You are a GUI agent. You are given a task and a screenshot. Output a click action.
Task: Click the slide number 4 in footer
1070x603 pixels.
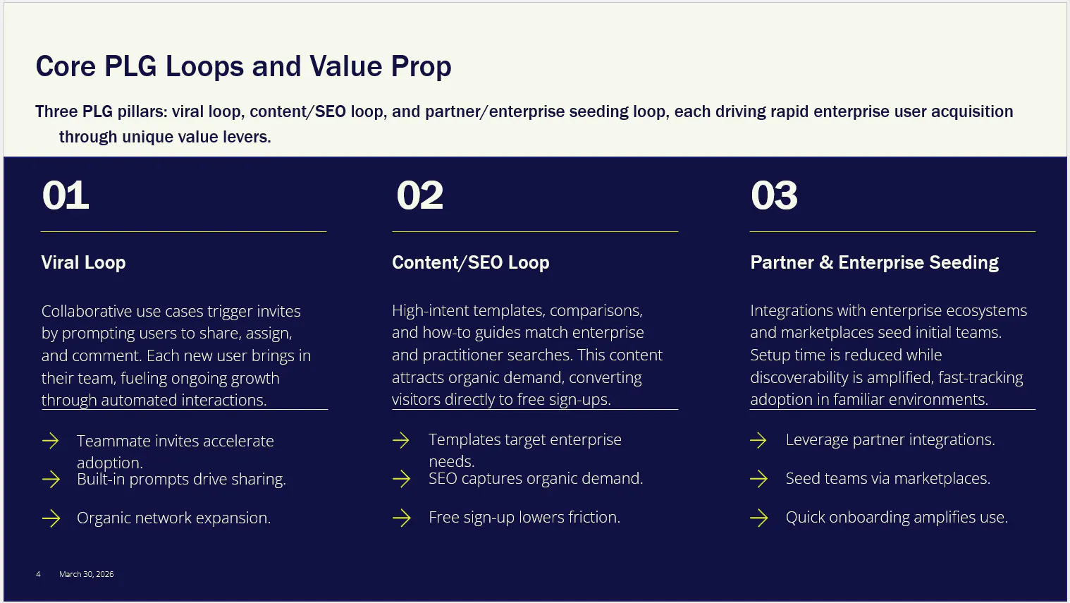point(38,574)
